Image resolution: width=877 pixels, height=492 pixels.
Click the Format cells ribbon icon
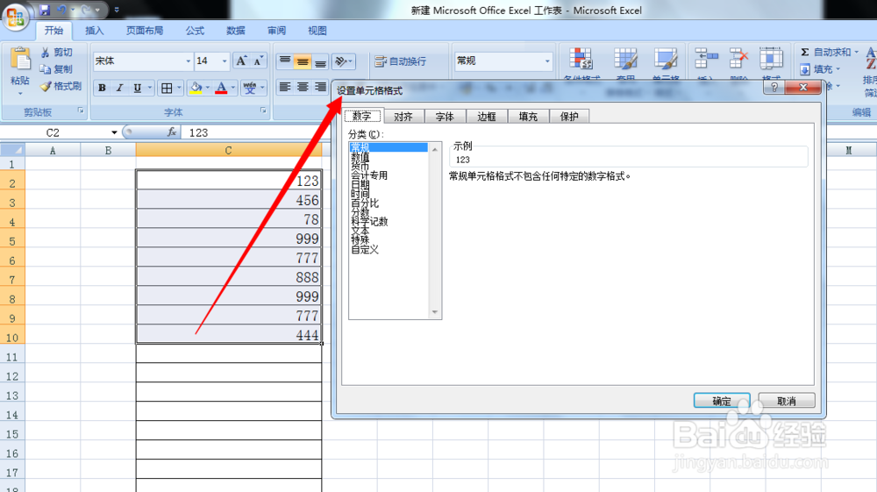(771, 58)
